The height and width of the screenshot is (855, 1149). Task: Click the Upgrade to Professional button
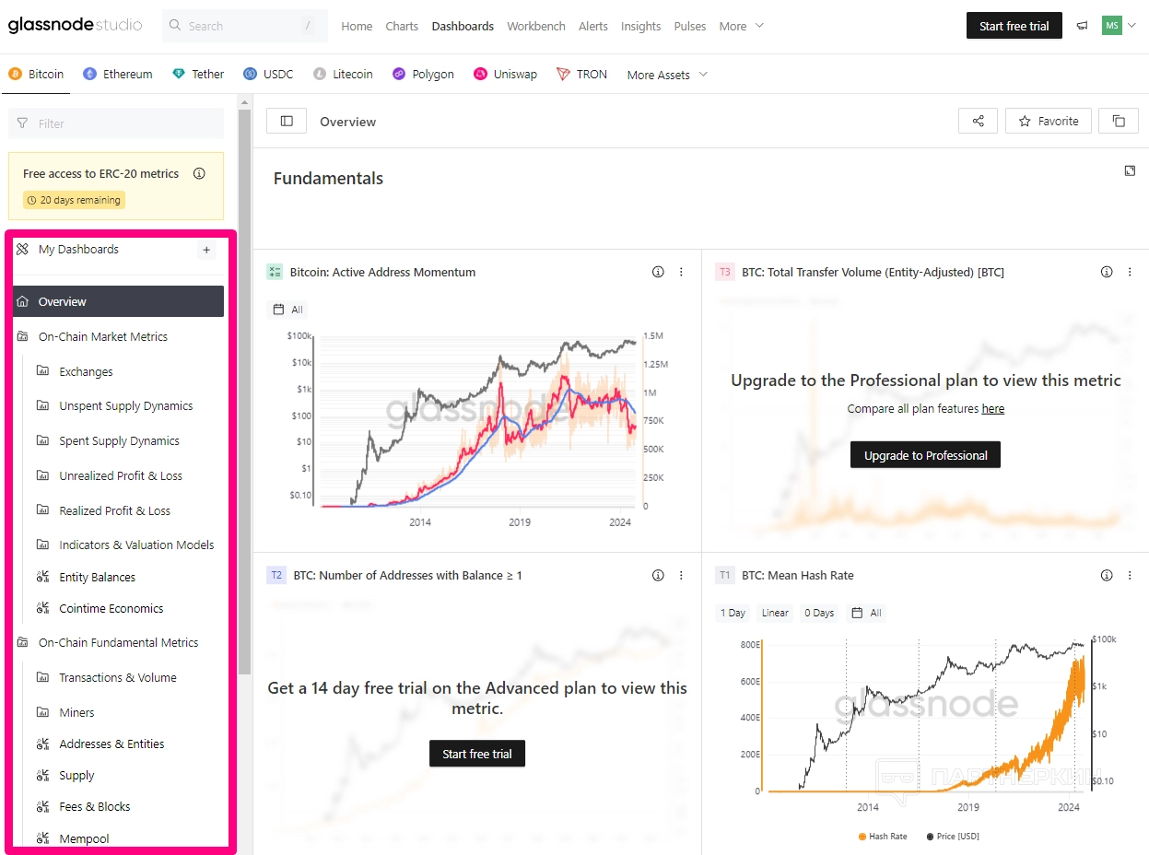pyautogui.click(x=925, y=455)
